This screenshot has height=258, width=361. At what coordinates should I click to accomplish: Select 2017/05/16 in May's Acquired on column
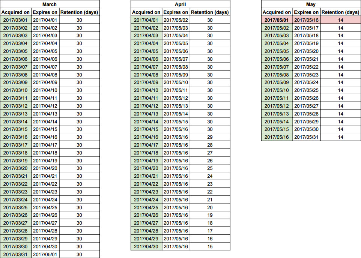[x=277, y=137]
